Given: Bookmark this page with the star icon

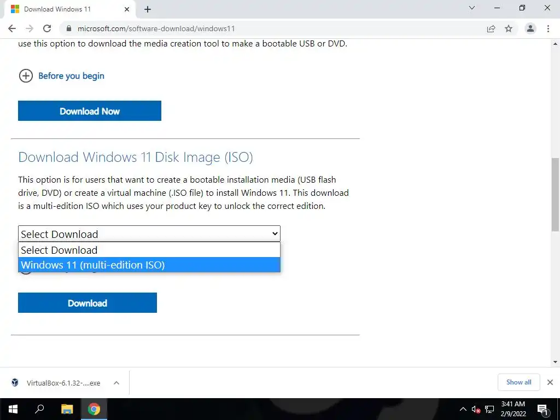Looking at the screenshot, I should pyautogui.click(x=509, y=28).
